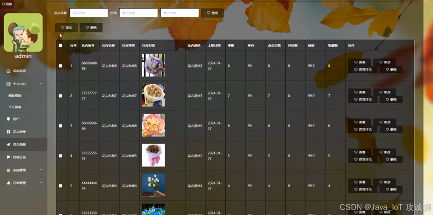Click 查看评论 for flower 花卉名称7
This screenshot has height=215, width=433.
(x=362, y=99)
